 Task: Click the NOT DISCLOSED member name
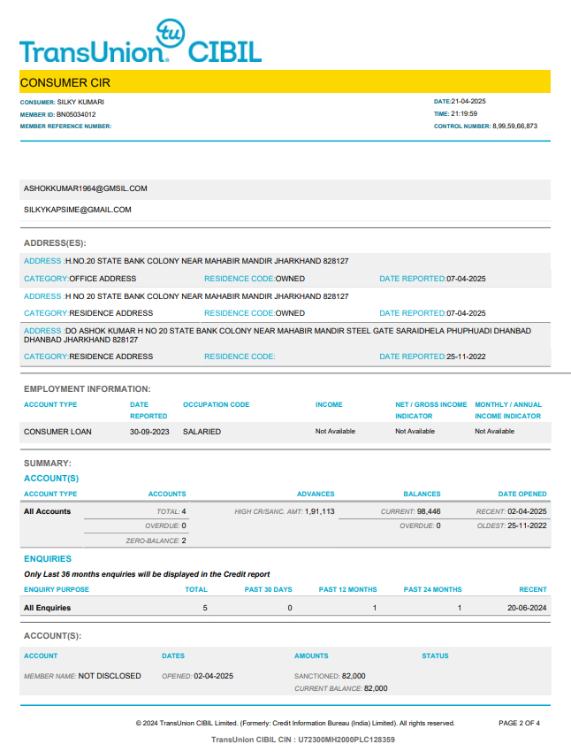click(x=110, y=676)
